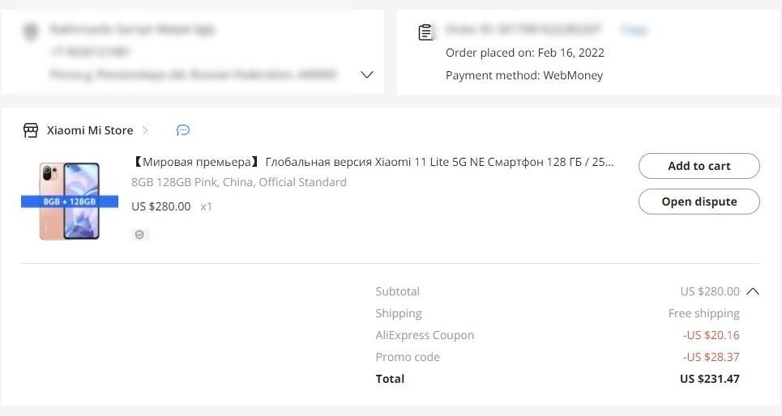Click the order clipboard icon

tap(425, 32)
